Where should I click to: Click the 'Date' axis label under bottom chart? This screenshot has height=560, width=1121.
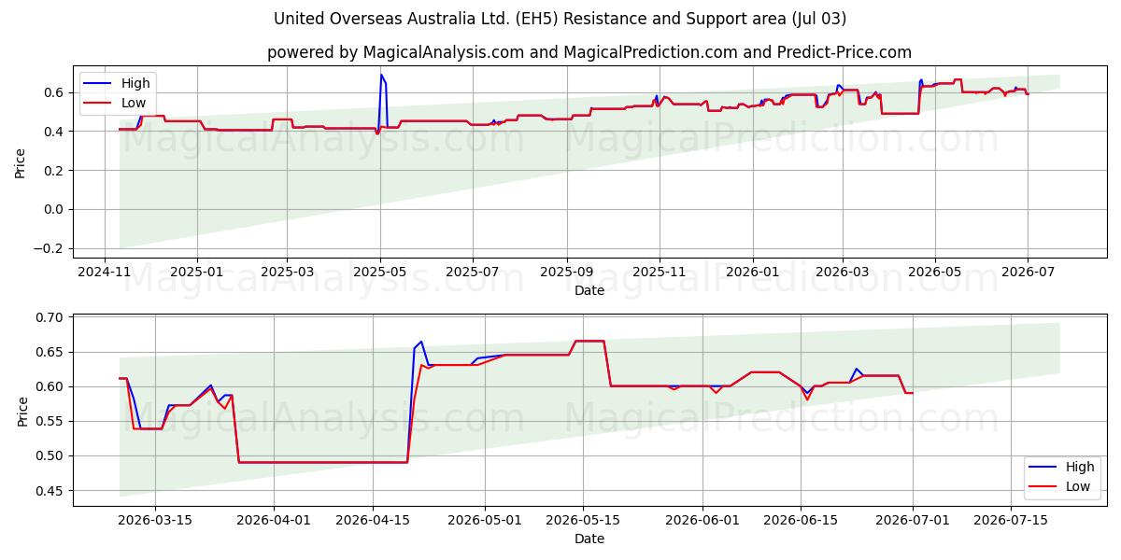pos(589,539)
